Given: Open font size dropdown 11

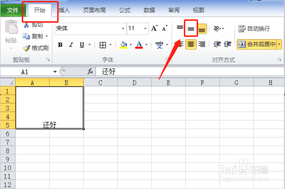Looking at the screenshot, I should (145, 28).
